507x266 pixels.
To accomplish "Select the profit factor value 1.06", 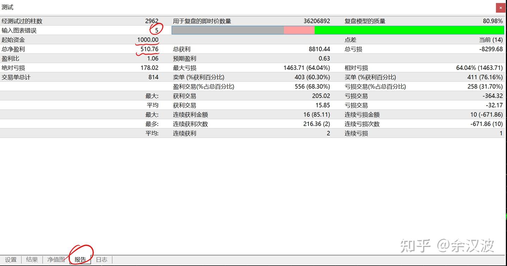I will [153, 59].
